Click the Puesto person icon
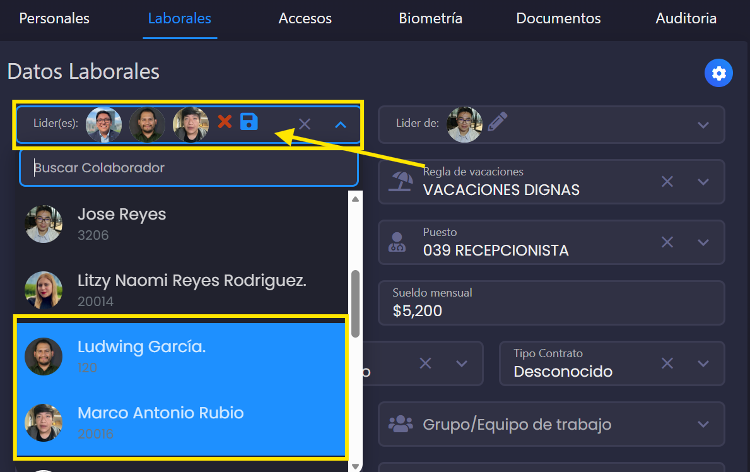 (397, 242)
